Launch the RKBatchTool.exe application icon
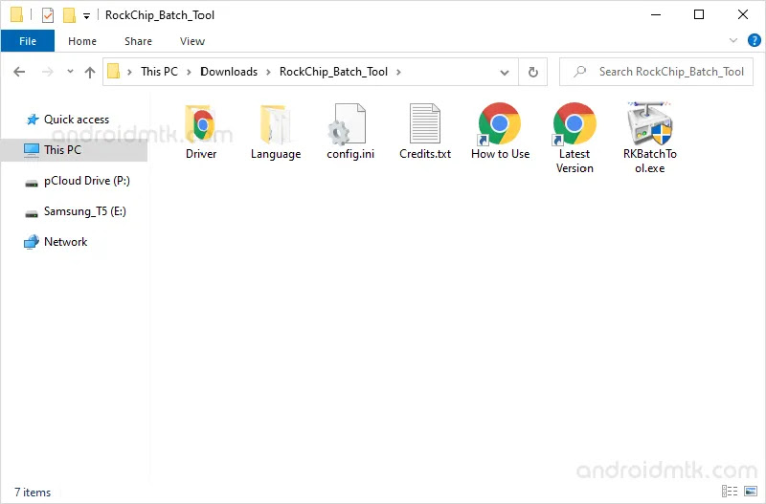The width and height of the screenshot is (766, 504). pyautogui.click(x=650, y=123)
